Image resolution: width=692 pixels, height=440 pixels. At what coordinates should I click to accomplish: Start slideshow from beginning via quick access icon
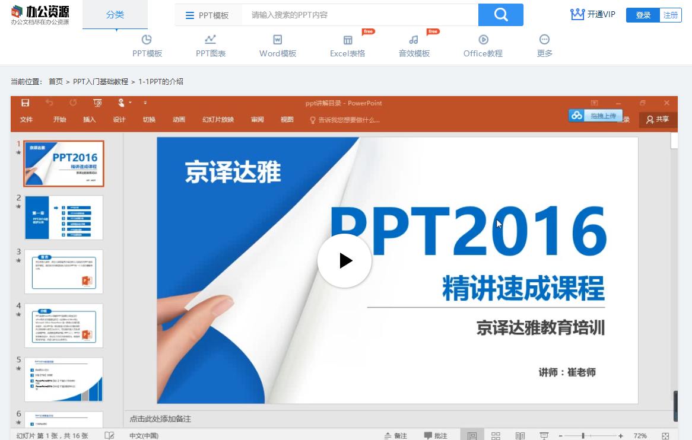[x=98, y=103]
